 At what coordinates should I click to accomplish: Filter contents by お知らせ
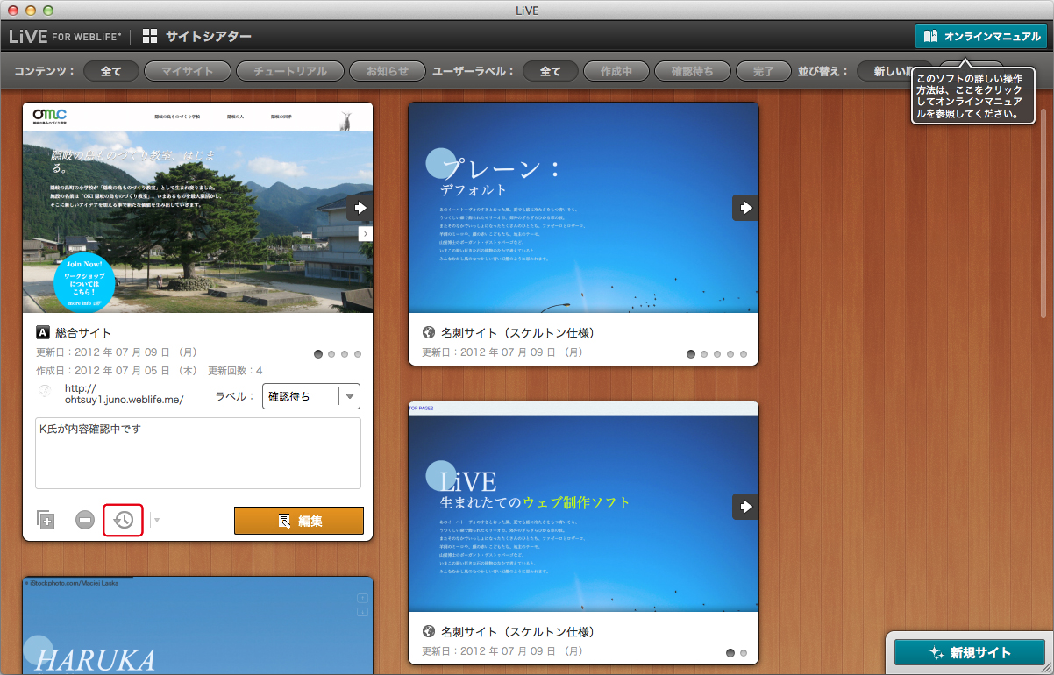[388, 71]
